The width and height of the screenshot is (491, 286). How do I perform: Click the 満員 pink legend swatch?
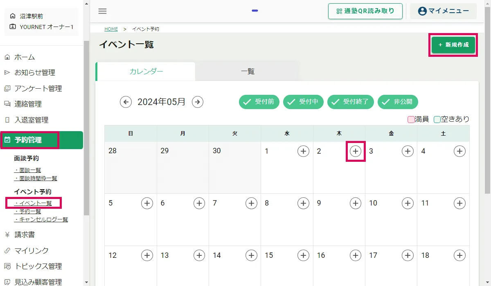[x=411, y=119]
